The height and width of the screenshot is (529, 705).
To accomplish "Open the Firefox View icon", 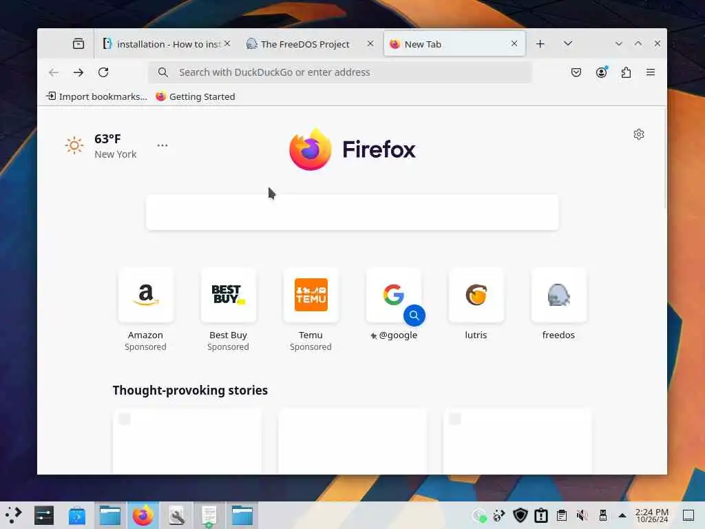I will (78, 43).
